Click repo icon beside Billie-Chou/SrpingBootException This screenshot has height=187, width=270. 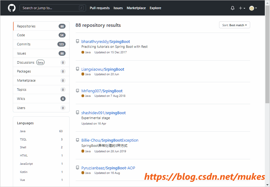click(x=77, y=140)
